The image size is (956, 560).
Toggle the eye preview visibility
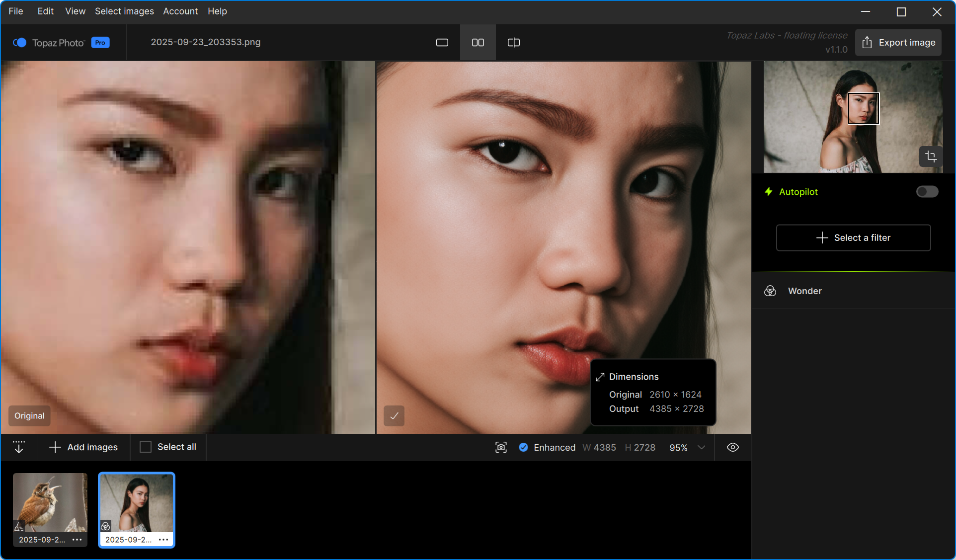(x=732, y=447)
